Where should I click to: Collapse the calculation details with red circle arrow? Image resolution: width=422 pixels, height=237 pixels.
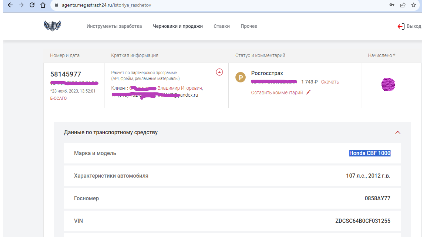click(x=219, y=72)
